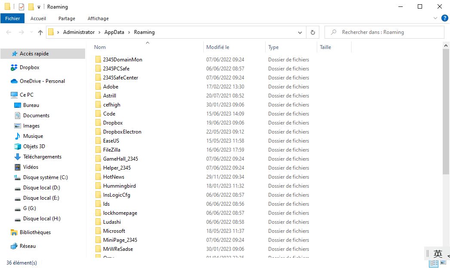The image size is (450, 268).
Task: Select the Ce PC computer icon
Action: pos(14,95)
